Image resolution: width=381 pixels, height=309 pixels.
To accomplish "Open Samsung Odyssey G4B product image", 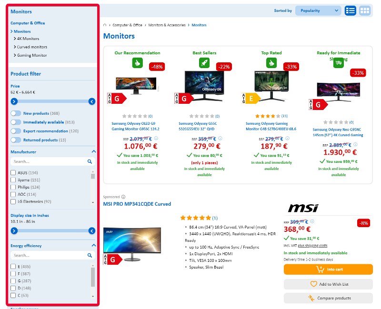I will point(271,86).
